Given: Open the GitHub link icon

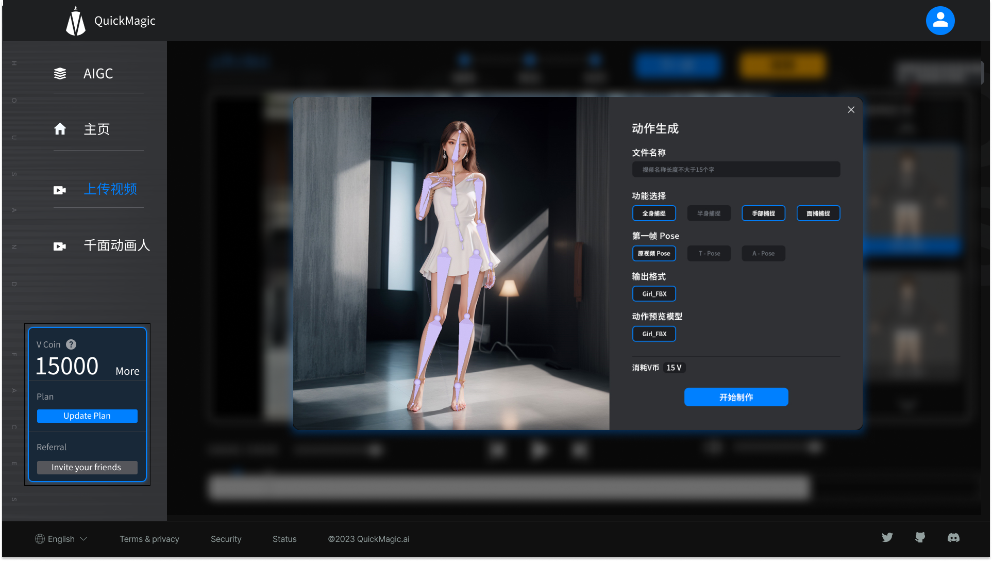Looking at the screenshot, I should coord(920,538).
